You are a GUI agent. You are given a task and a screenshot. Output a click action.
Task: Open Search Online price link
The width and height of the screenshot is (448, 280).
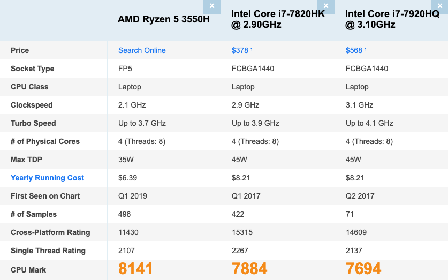[x=142, y=50]
